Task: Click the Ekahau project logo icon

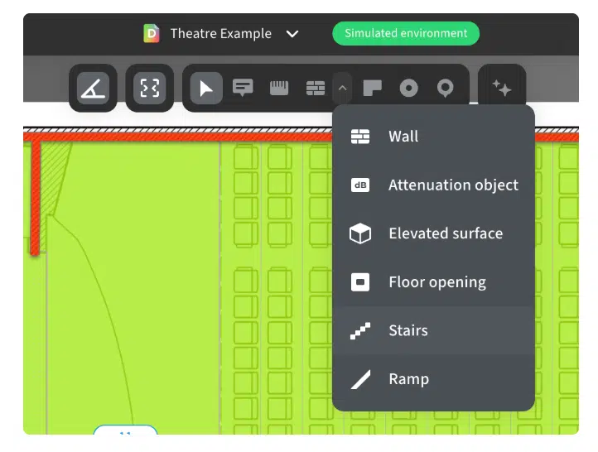Action: click(152, 34)
